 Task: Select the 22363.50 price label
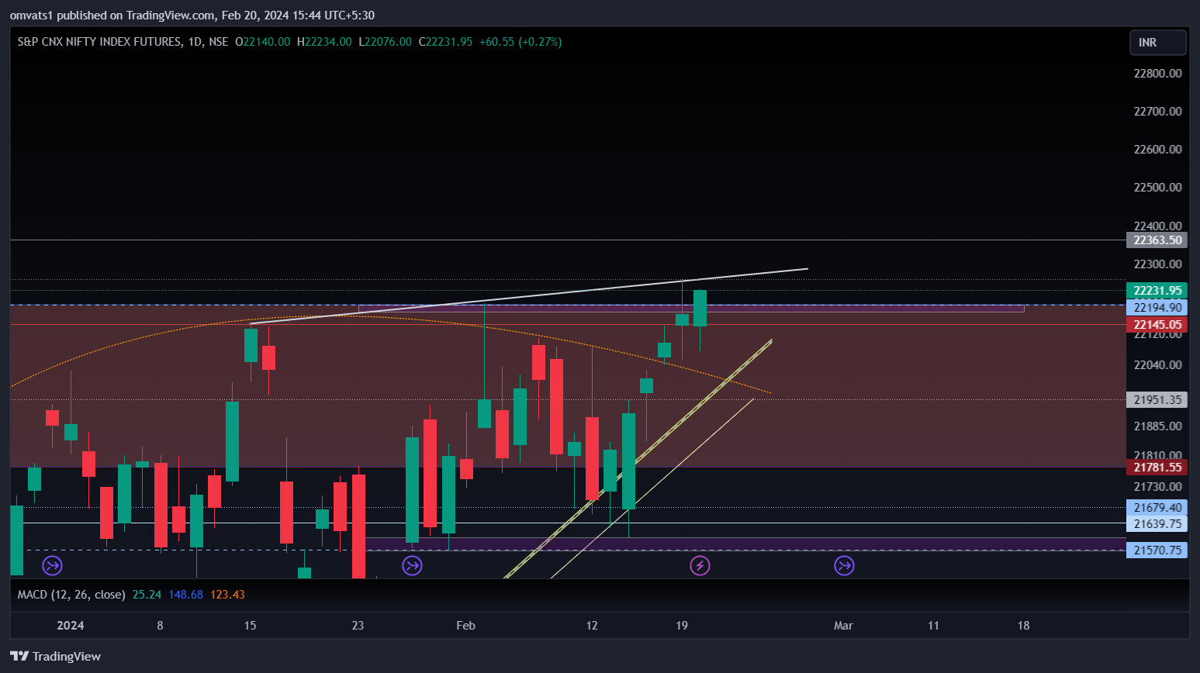pos(1157,240)
